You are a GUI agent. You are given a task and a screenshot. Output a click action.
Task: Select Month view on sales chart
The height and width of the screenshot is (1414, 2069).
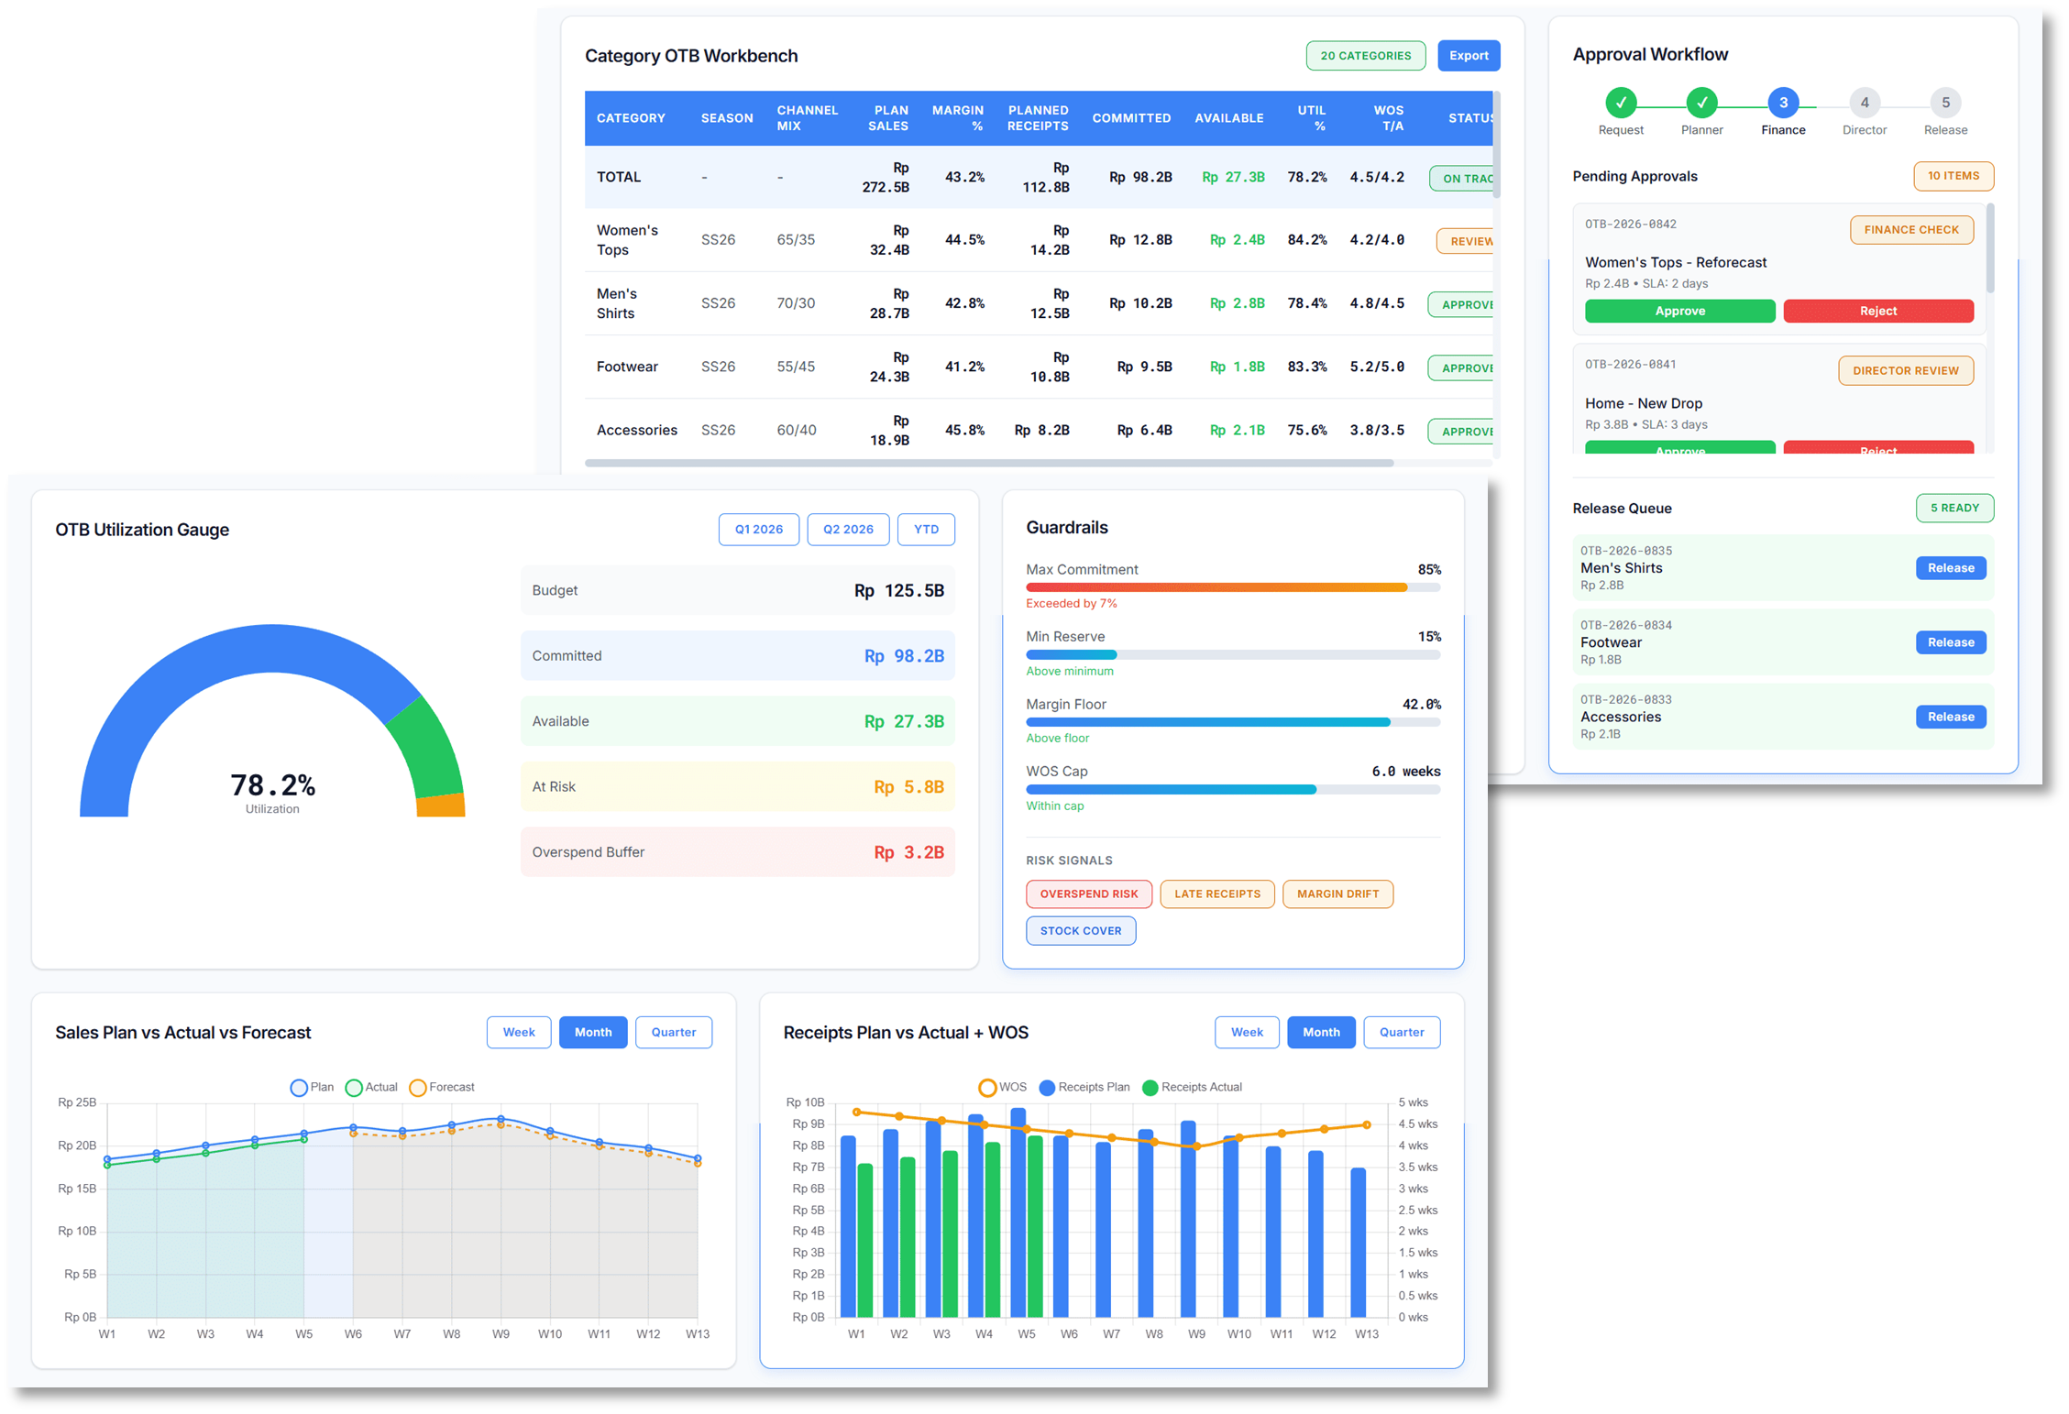coord(593,1032)
